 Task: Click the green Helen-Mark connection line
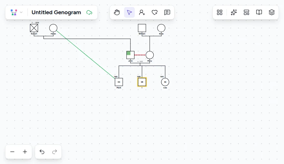point(85,54)
